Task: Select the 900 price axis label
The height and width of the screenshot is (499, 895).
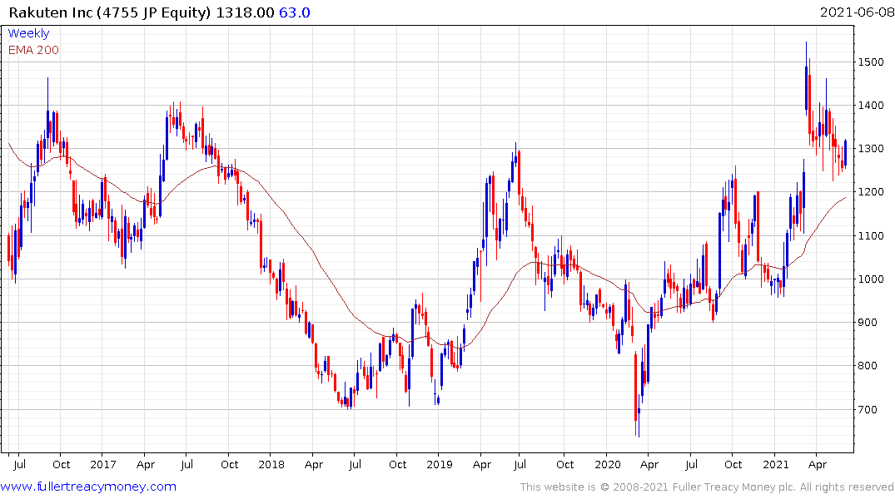Action: click(x=868, y=323)
